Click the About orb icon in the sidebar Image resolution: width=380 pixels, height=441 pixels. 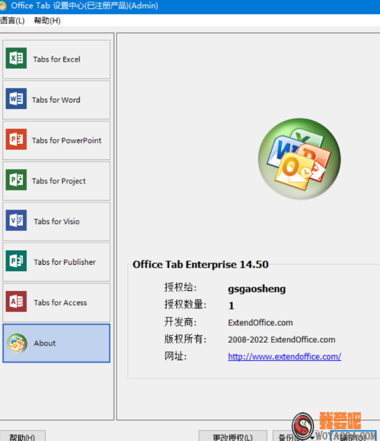(17, 343)
